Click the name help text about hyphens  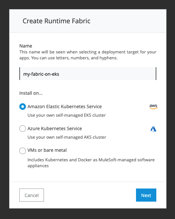[x=88, y=55]
